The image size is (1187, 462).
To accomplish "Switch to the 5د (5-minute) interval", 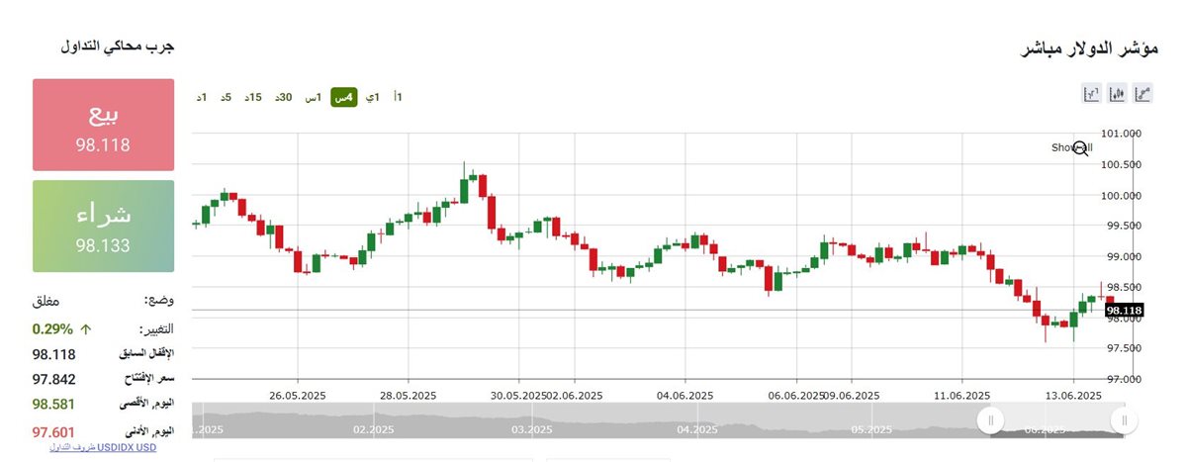I will coord(227,97).
